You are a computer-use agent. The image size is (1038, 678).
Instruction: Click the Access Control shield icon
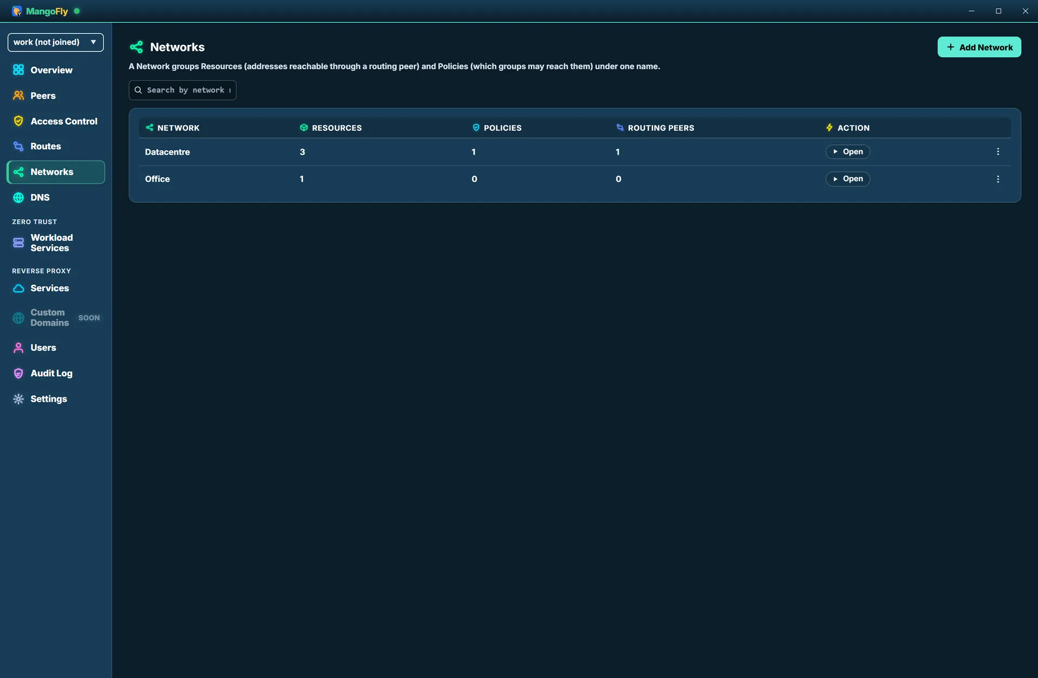click(x=18, y=121)
